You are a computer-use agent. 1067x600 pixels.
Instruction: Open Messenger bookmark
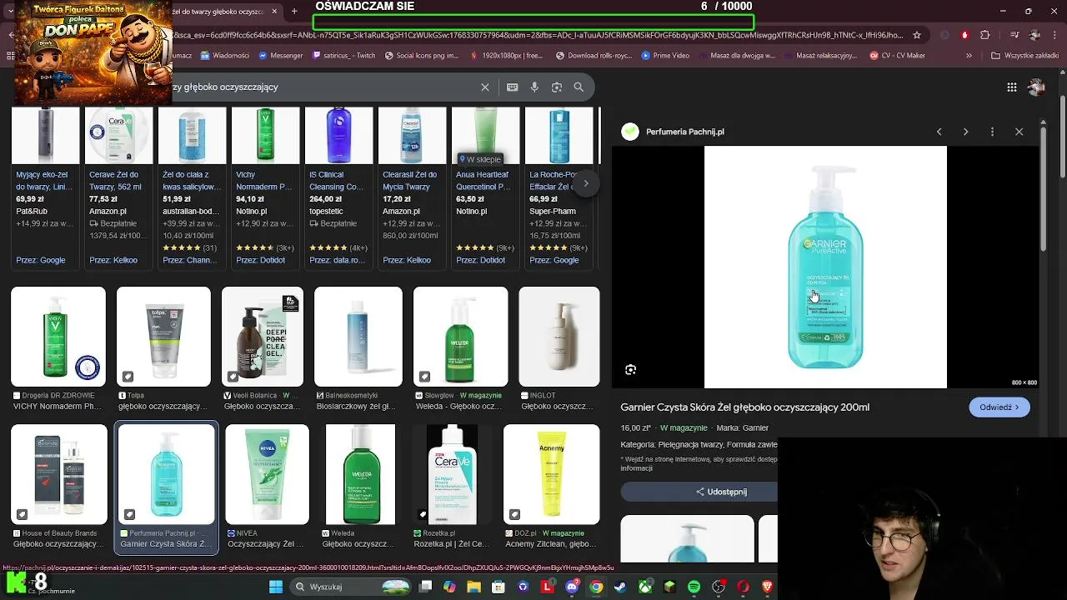point(281,56)
